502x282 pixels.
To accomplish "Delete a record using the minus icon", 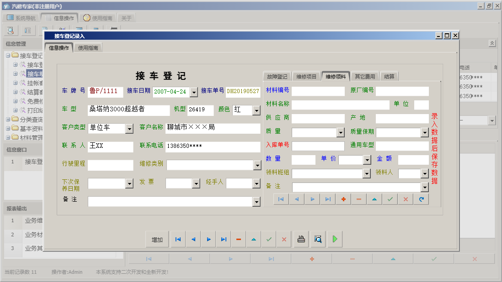I will (238, 239).
